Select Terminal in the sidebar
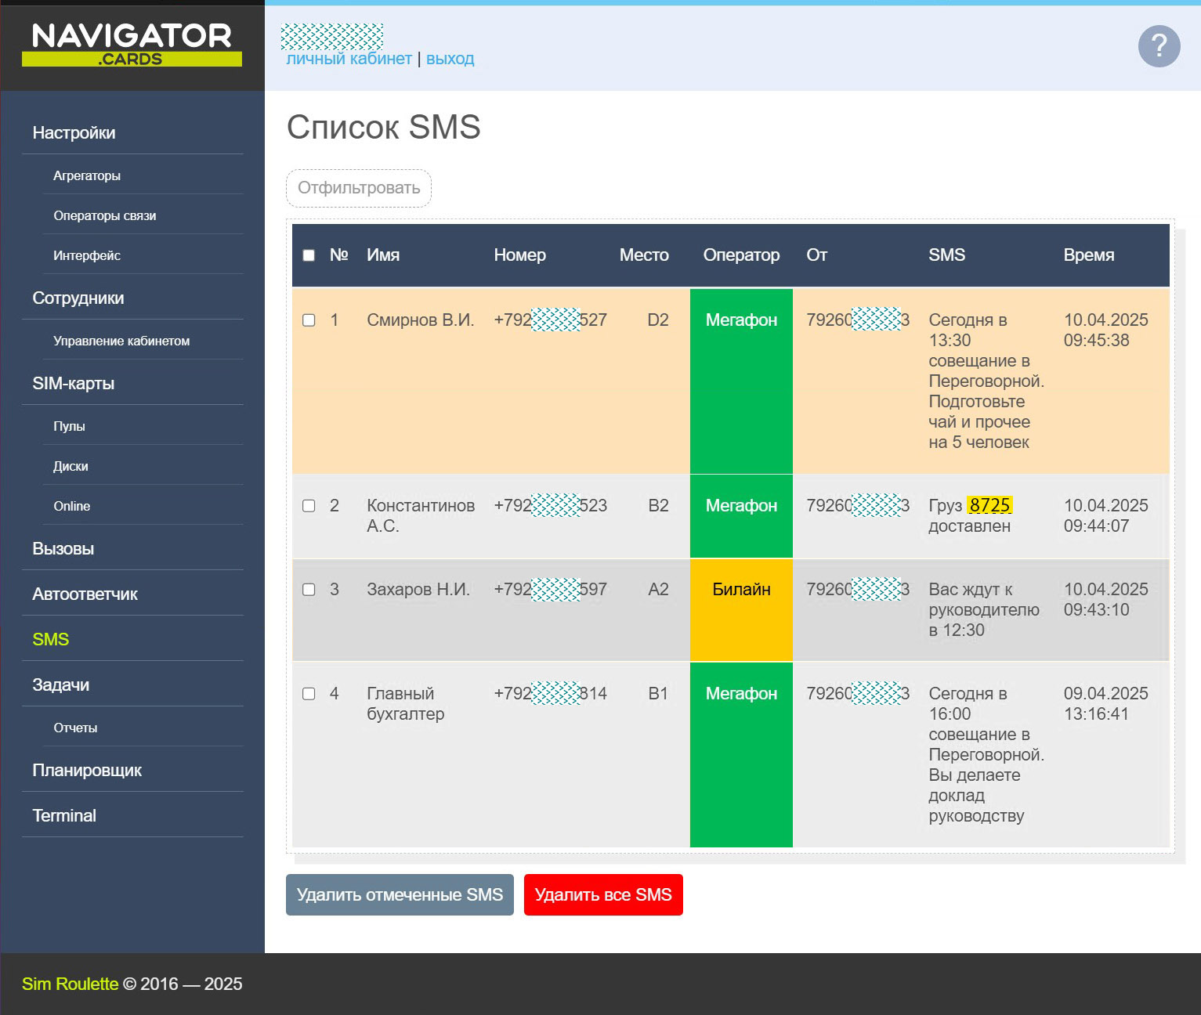Viewport: 1201px width, 1015px height. point(64,816)
